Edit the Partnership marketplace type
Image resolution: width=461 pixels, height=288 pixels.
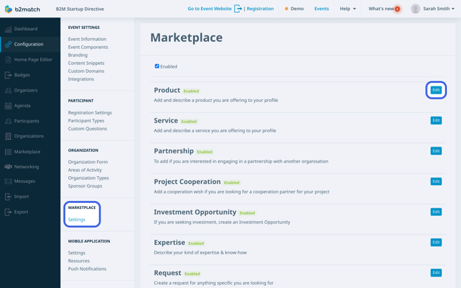(436, 151)
